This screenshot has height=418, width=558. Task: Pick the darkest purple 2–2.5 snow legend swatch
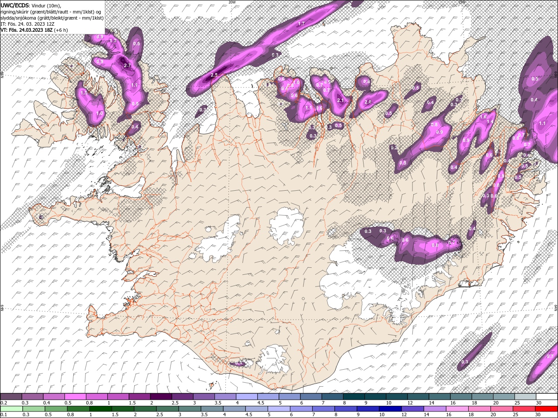click(x=161, y=397)
